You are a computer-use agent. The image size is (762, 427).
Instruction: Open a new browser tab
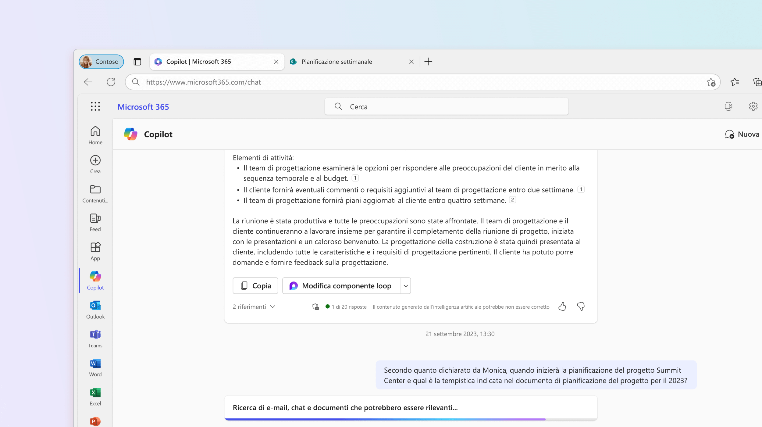428,62
